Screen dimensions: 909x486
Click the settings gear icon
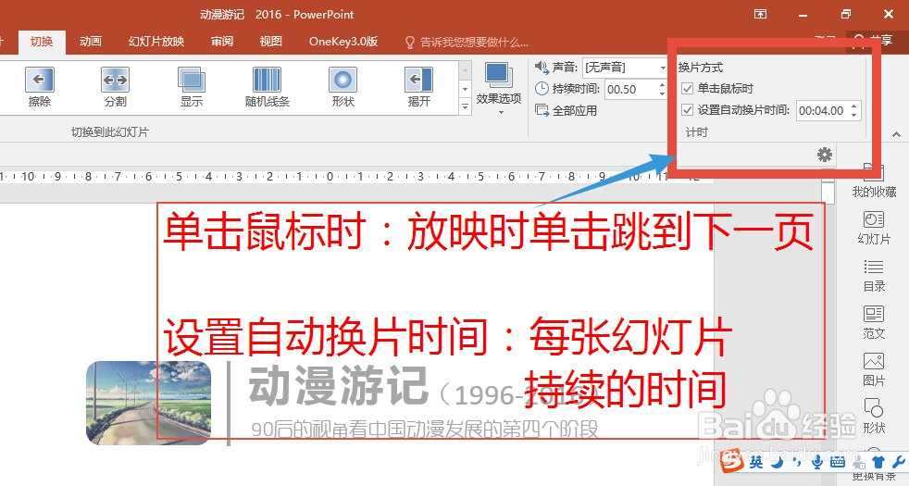(x=825, y=155)
